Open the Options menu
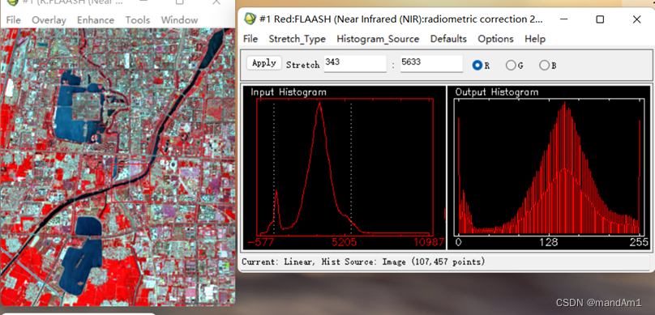This screenshot has height=315, width=655. 495,39
